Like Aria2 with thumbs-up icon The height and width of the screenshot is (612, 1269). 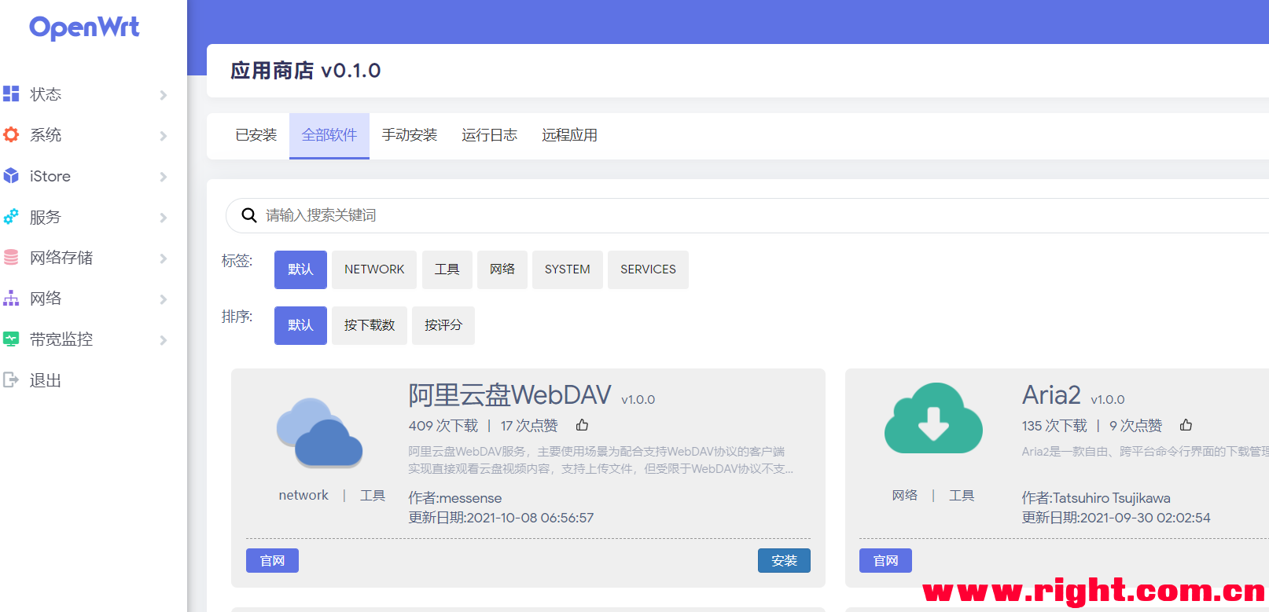click(1186, 425)
